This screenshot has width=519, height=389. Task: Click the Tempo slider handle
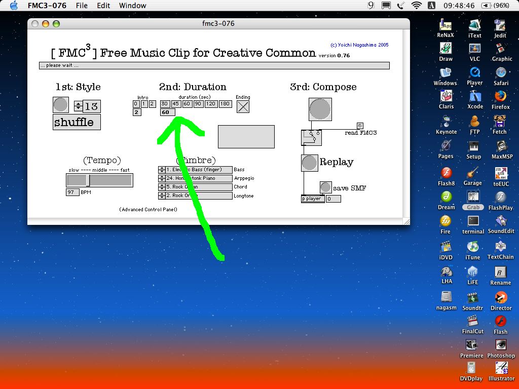click(88, 181)
